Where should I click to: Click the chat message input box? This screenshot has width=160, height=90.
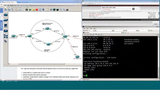click(x=117, y=23)
